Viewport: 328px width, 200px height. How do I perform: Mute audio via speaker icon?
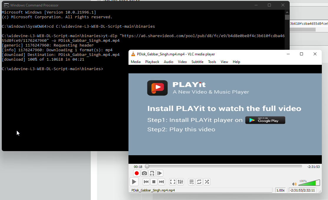click(294, 184)
